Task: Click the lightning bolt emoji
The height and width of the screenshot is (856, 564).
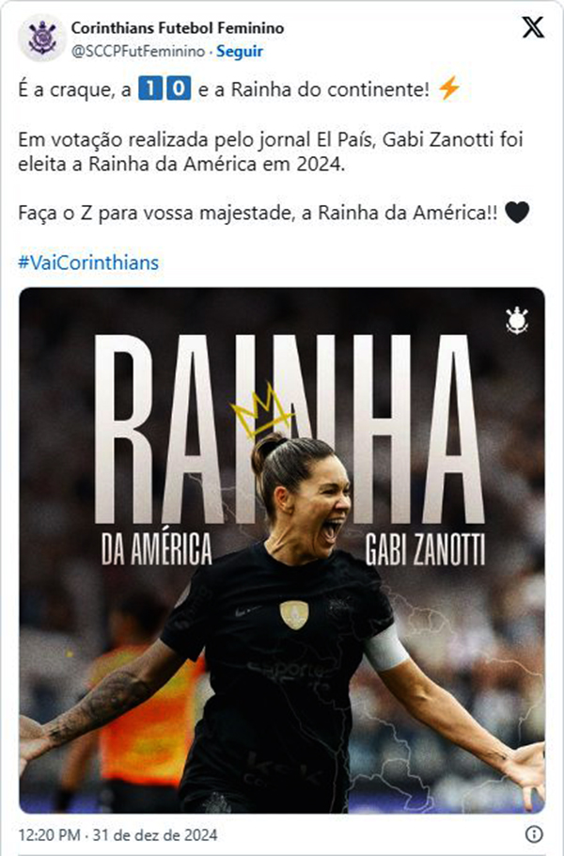Action: 449,89
